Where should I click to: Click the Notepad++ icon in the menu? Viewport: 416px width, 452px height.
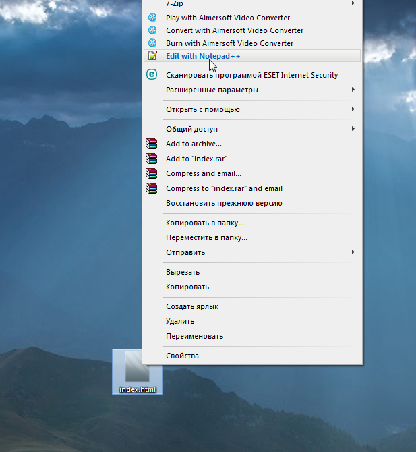[152, 55]
